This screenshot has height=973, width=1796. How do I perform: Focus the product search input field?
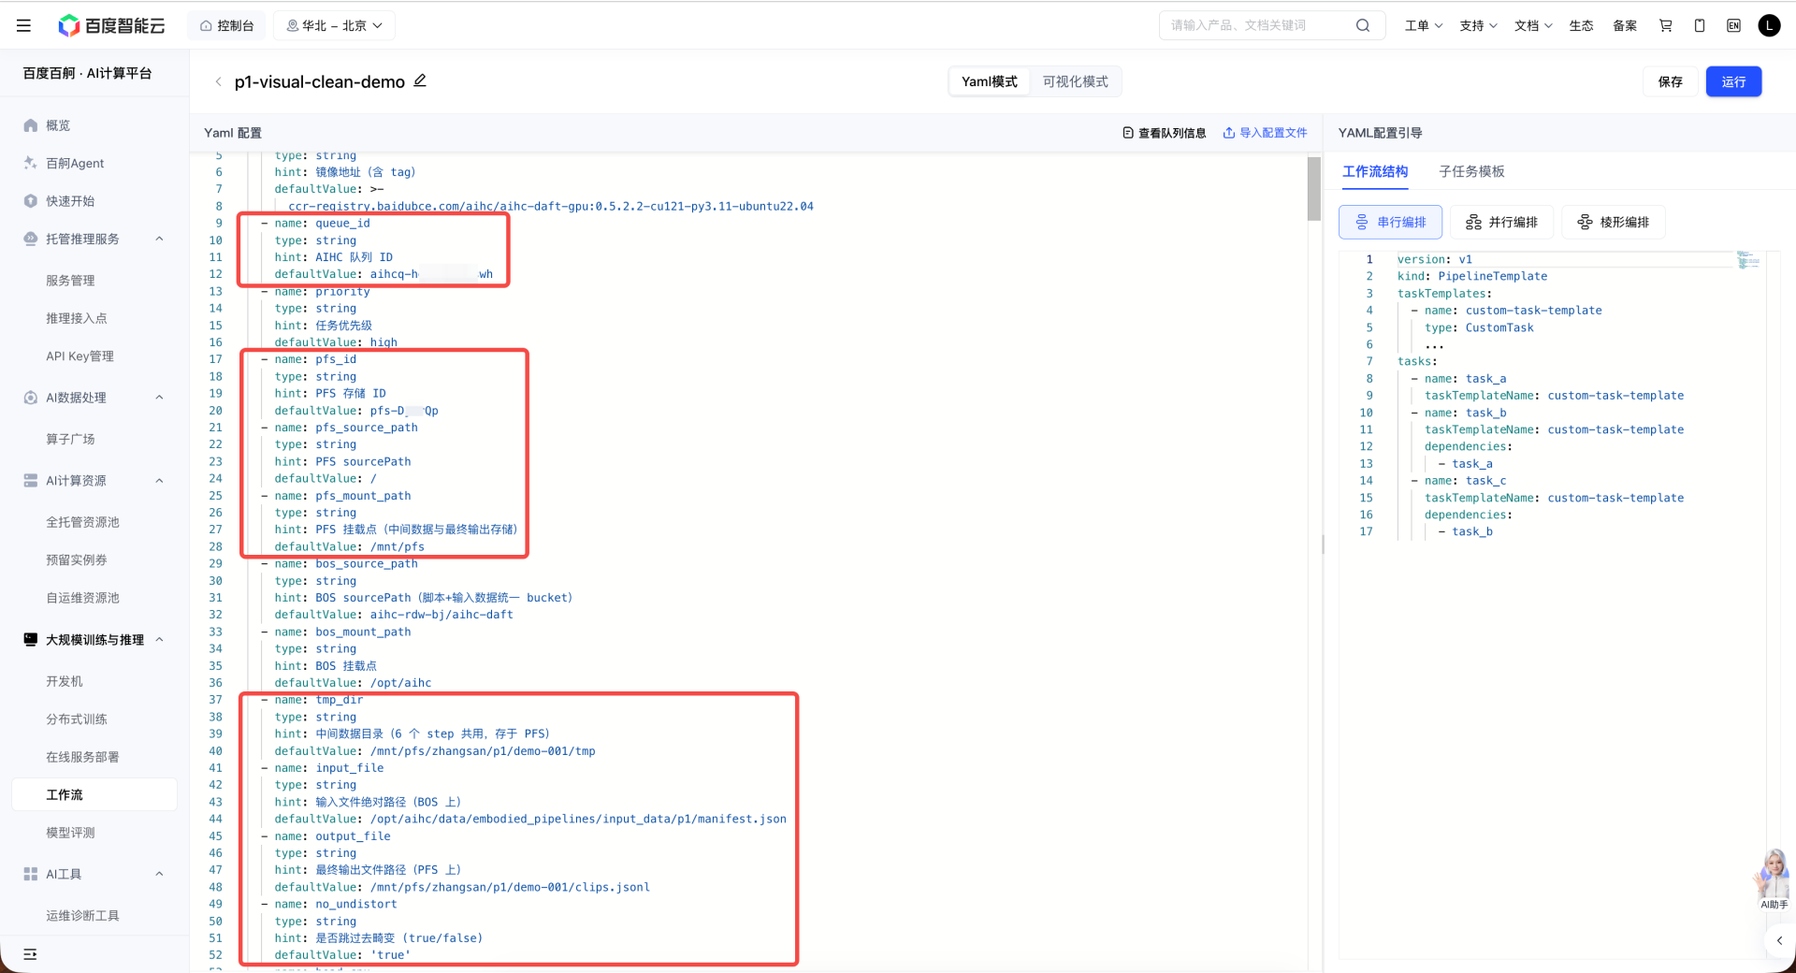[x=1258, y=25]
